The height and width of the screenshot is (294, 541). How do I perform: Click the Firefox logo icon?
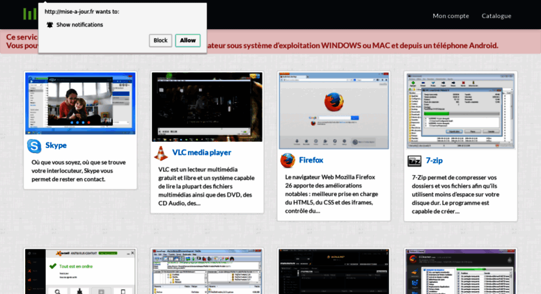288,161
